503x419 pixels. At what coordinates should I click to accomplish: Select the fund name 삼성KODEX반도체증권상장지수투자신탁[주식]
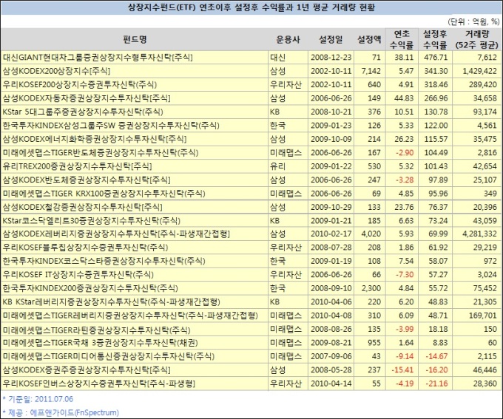[87, 180]
